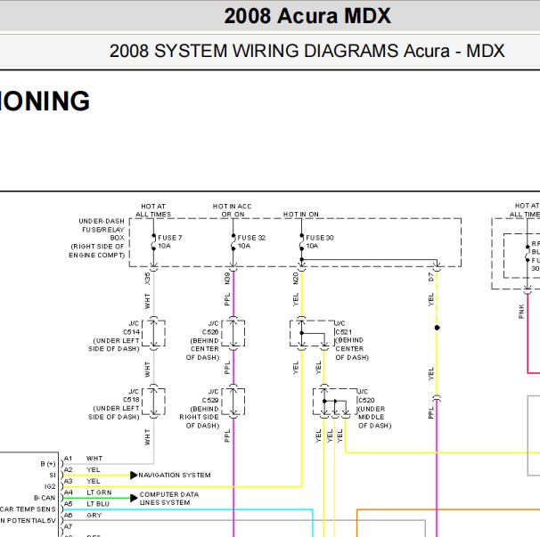Viewport: 540px width, 537px height.
Task: Click the Fuse 32 fuse symbol
Action: (x=233, y=242)
